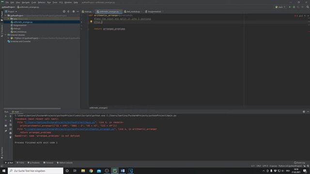Open the main run configuration dropdown
The height and width of the screenshot is (174, 310).
(280, 7)
